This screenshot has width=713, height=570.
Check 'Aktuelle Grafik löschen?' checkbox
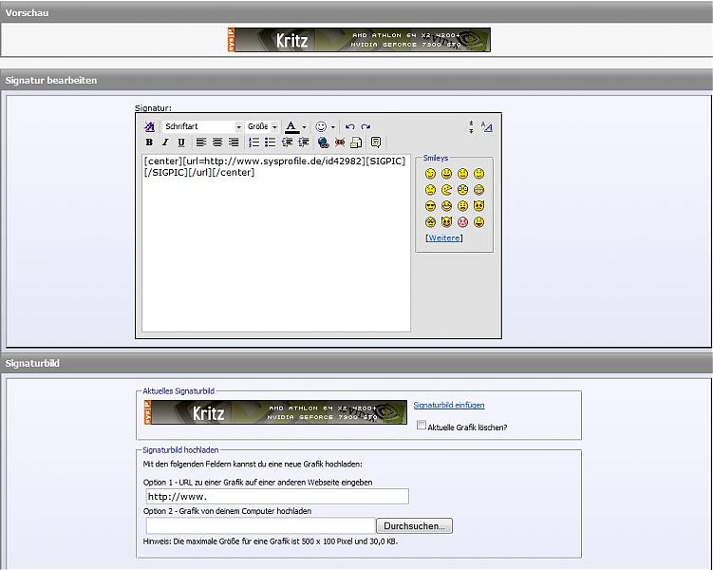(422, 427)
